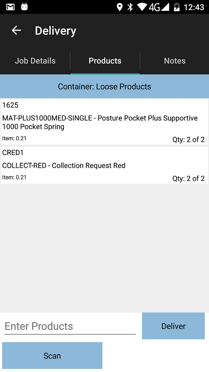This screenshot has width=209, height=372.
Task: Select the COLLECT-RED Collection Request row
Action: point(104,165)
